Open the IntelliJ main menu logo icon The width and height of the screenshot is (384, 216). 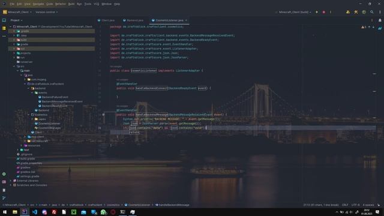[4, 4]
